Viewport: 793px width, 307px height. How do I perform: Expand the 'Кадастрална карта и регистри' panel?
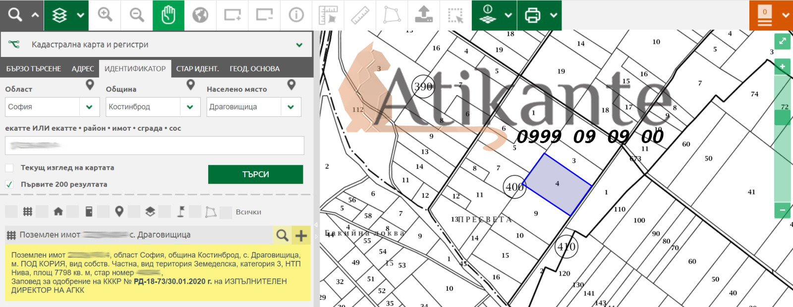click(x=299, y=45)
